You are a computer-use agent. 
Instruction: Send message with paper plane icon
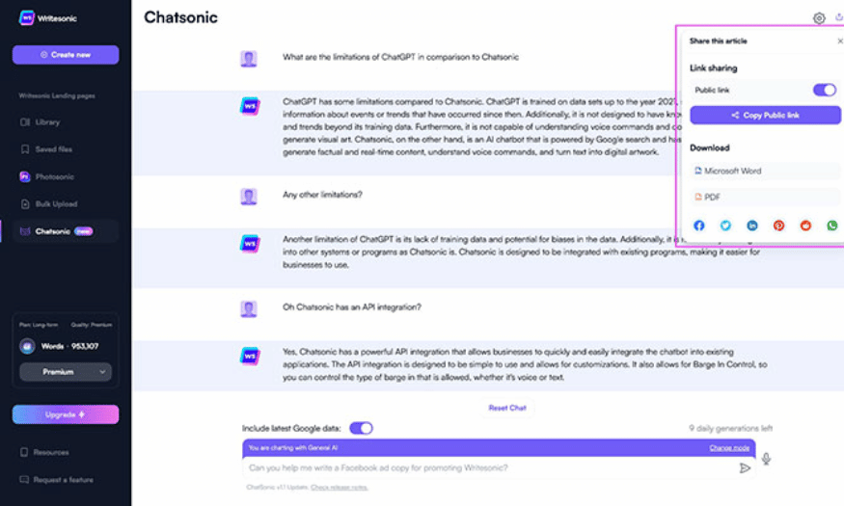pyautogui.click(x=745, y=467)
